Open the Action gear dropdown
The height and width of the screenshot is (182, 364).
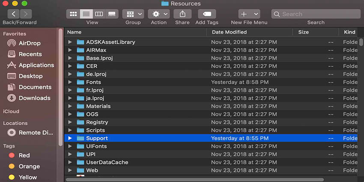(x=158, y=14)
